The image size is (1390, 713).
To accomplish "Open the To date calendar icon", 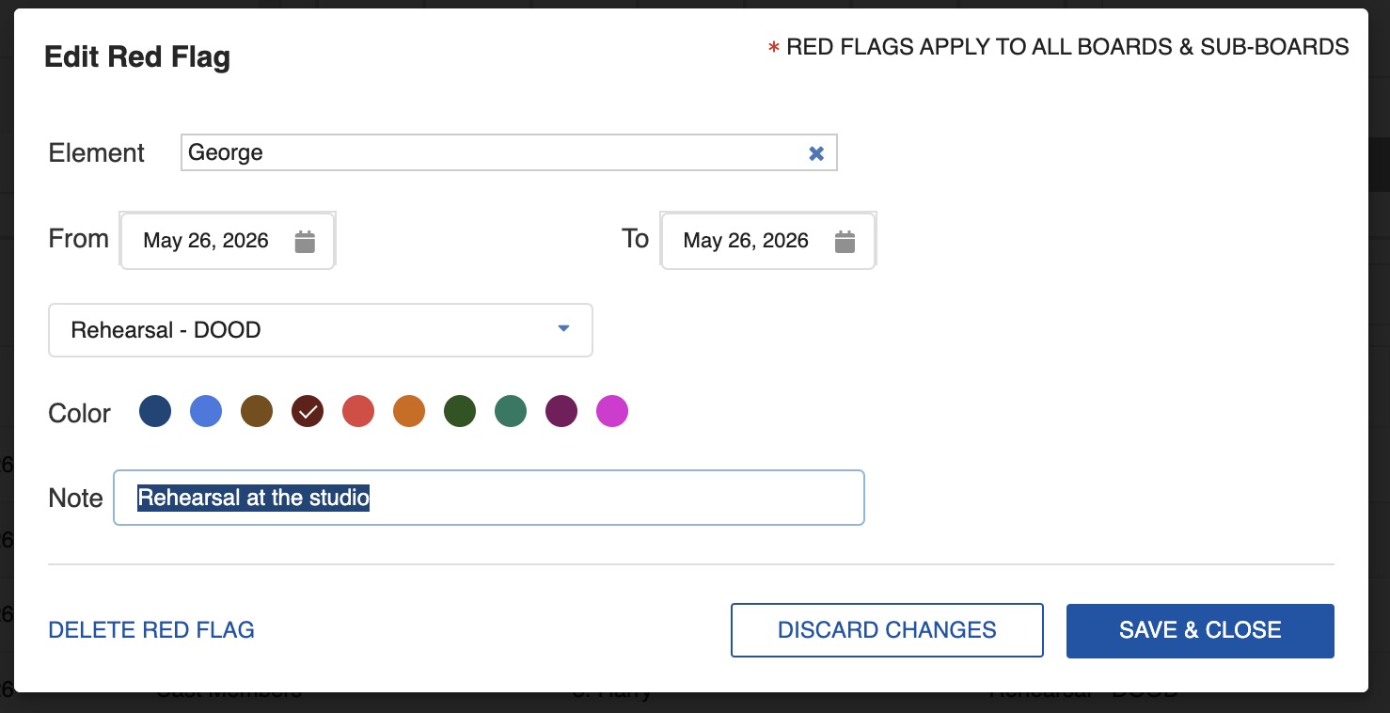I will 845,241.
